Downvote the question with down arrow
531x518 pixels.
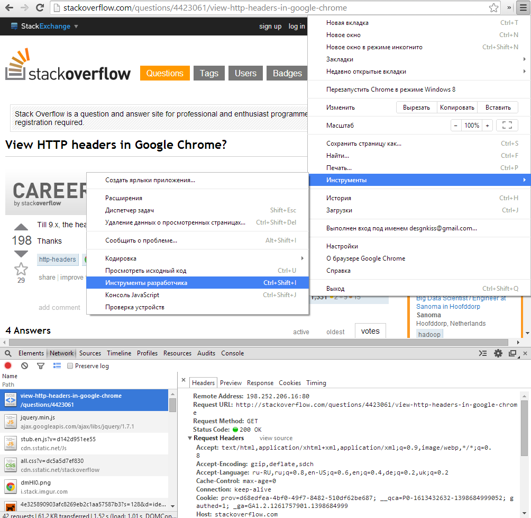point(21,253)
